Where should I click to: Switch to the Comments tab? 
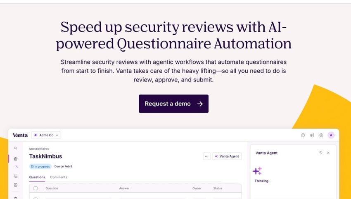(59, 177)
